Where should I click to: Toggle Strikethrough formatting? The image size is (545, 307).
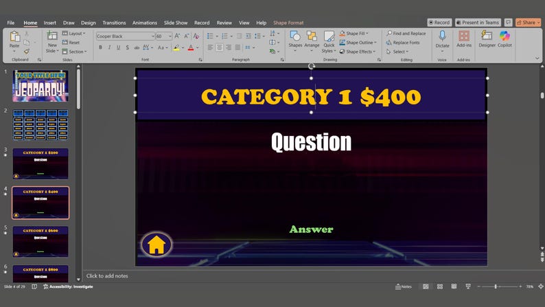[x=137, y=47]
